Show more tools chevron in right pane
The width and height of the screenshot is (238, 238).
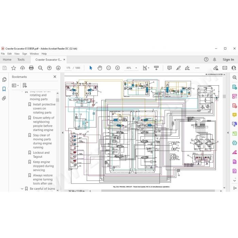click(x=235, y=180)
